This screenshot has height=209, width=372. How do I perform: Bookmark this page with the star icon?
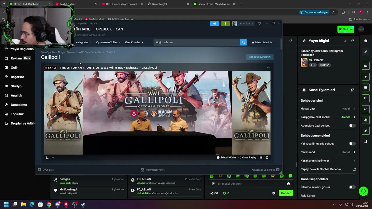click(333, 12)
